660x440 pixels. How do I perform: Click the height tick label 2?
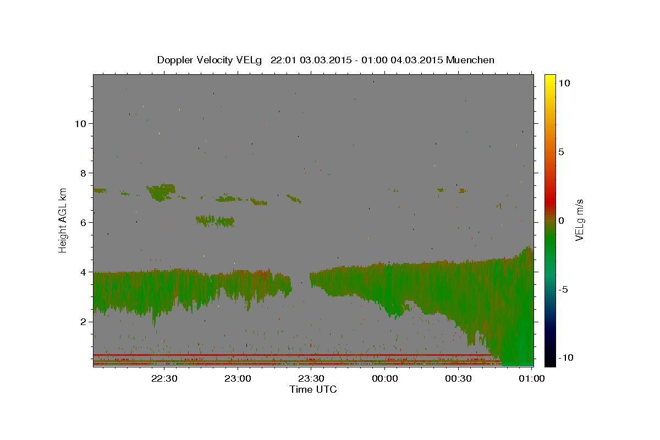pos(84,321)
